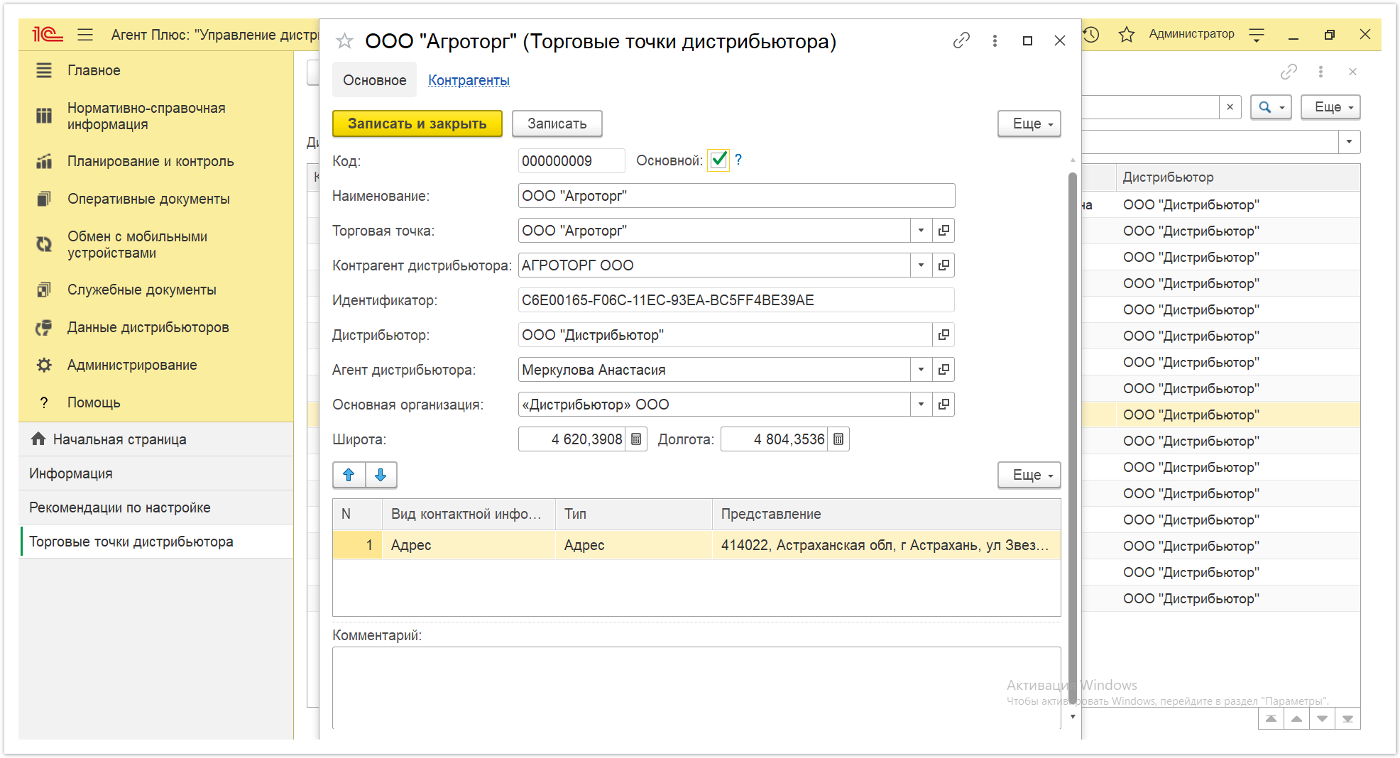Copy link in the background list window

tap(1289, 72)
